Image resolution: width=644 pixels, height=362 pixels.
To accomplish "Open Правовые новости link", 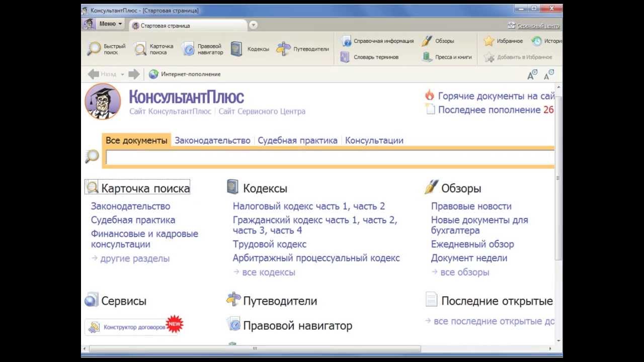I will (471, 206).
